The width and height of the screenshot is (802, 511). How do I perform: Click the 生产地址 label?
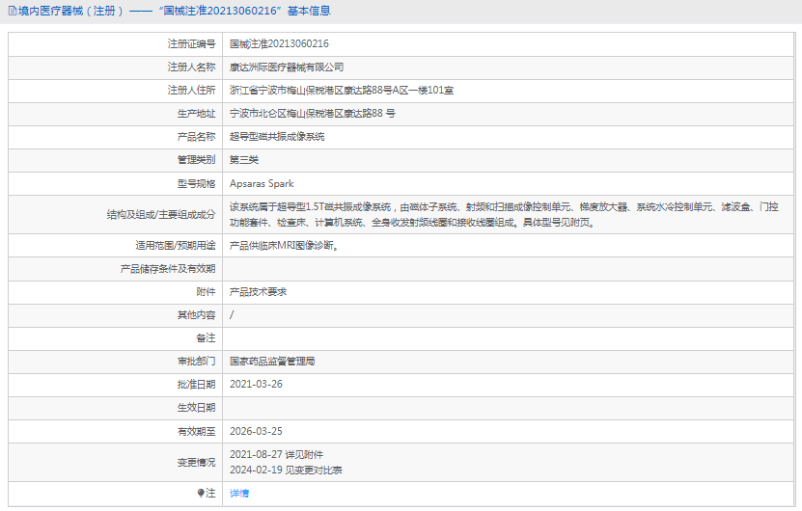197,114
